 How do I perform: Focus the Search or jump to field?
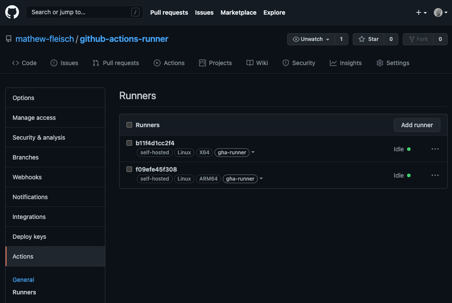point(85,12)
